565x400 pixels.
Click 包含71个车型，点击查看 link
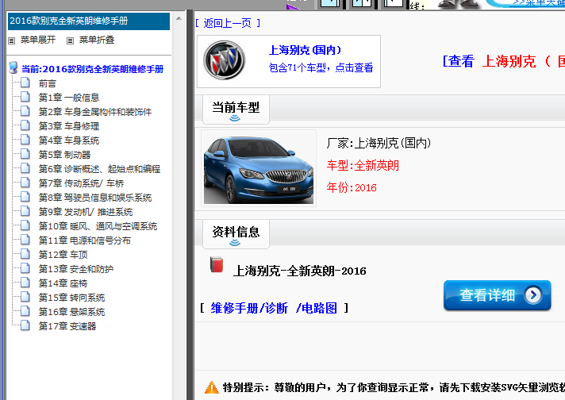[321, 67]
